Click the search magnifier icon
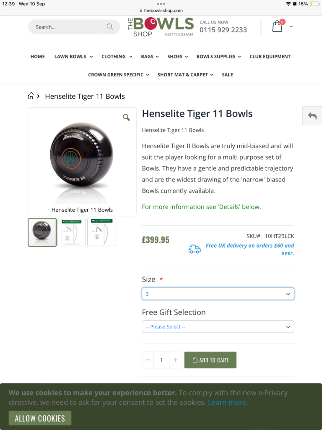 click(110, 26)
